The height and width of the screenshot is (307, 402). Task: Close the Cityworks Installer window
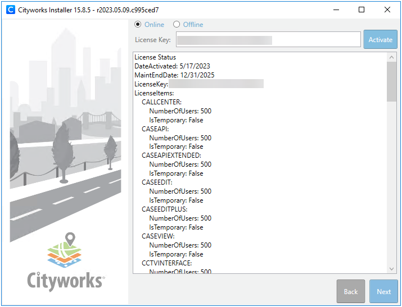coord(387,10)
